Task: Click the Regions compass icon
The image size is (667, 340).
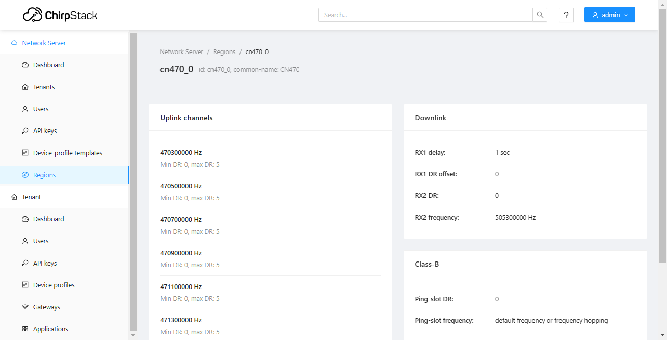Action: click(25, 175)
